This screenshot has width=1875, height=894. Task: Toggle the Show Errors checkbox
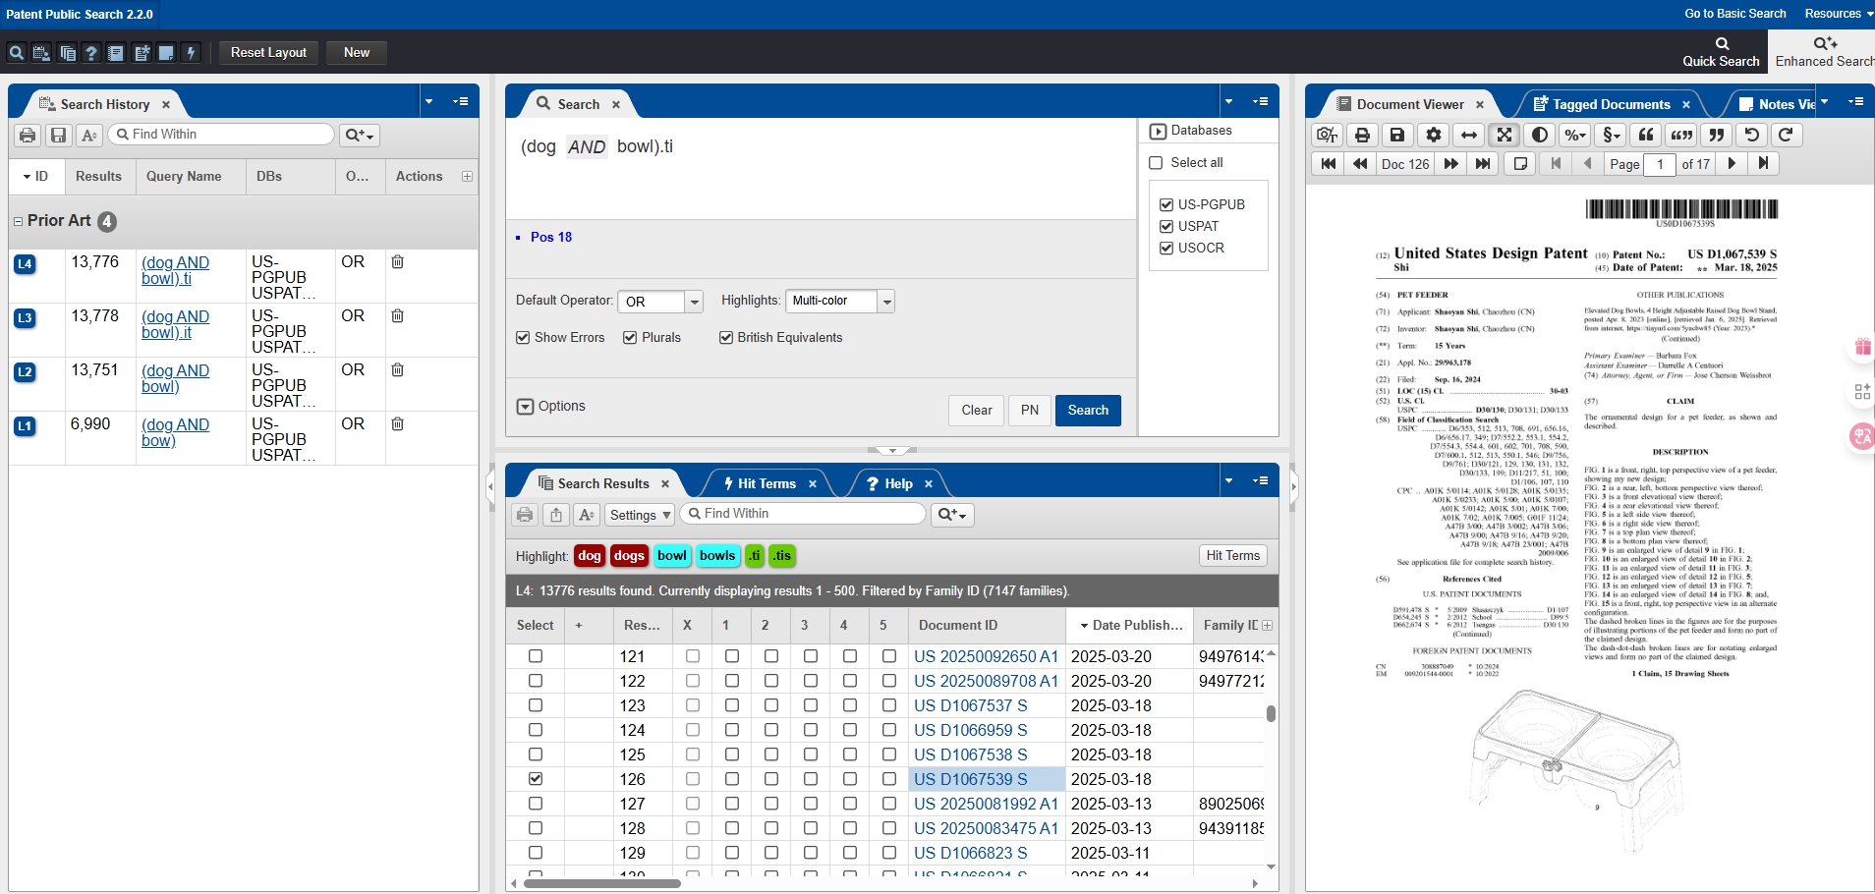pyautogui.click(x=523, y=338)
